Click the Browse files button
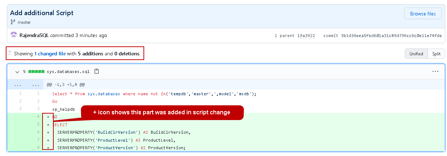 (x=423, y=14)
